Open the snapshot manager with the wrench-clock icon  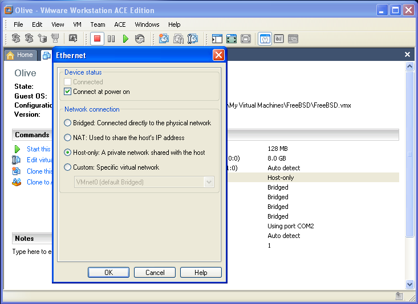[193, 39]
